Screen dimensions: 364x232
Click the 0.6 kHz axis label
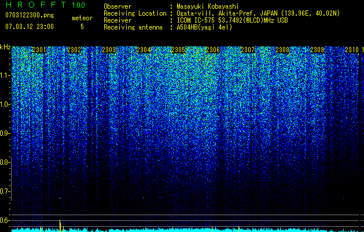[x=5, y=220]
